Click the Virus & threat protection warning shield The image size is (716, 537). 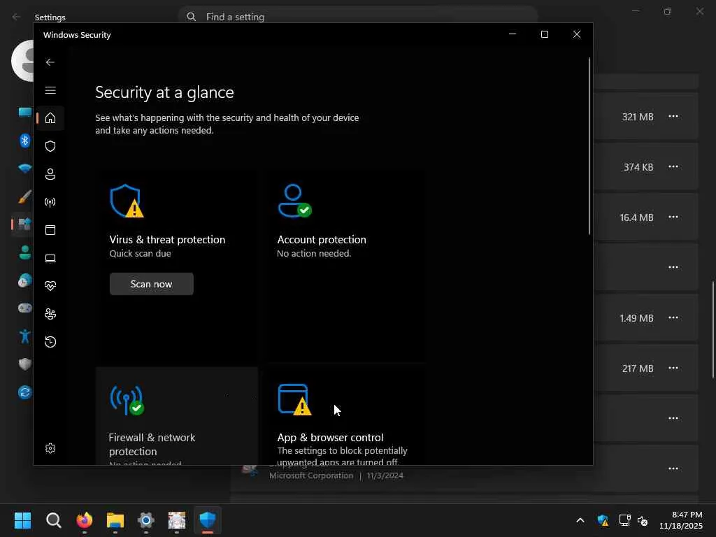(x=127, y=201)
